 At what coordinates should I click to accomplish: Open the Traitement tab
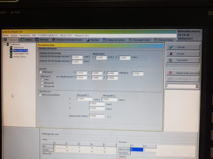click(x=10, y=40)
